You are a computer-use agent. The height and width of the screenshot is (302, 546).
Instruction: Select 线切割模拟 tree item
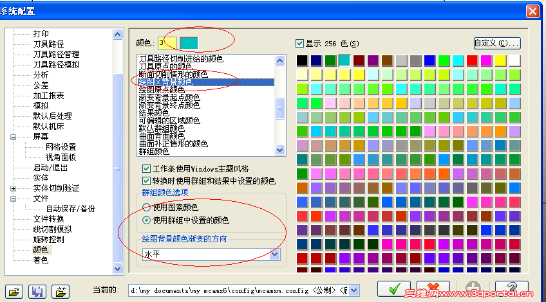pos(52,229)
